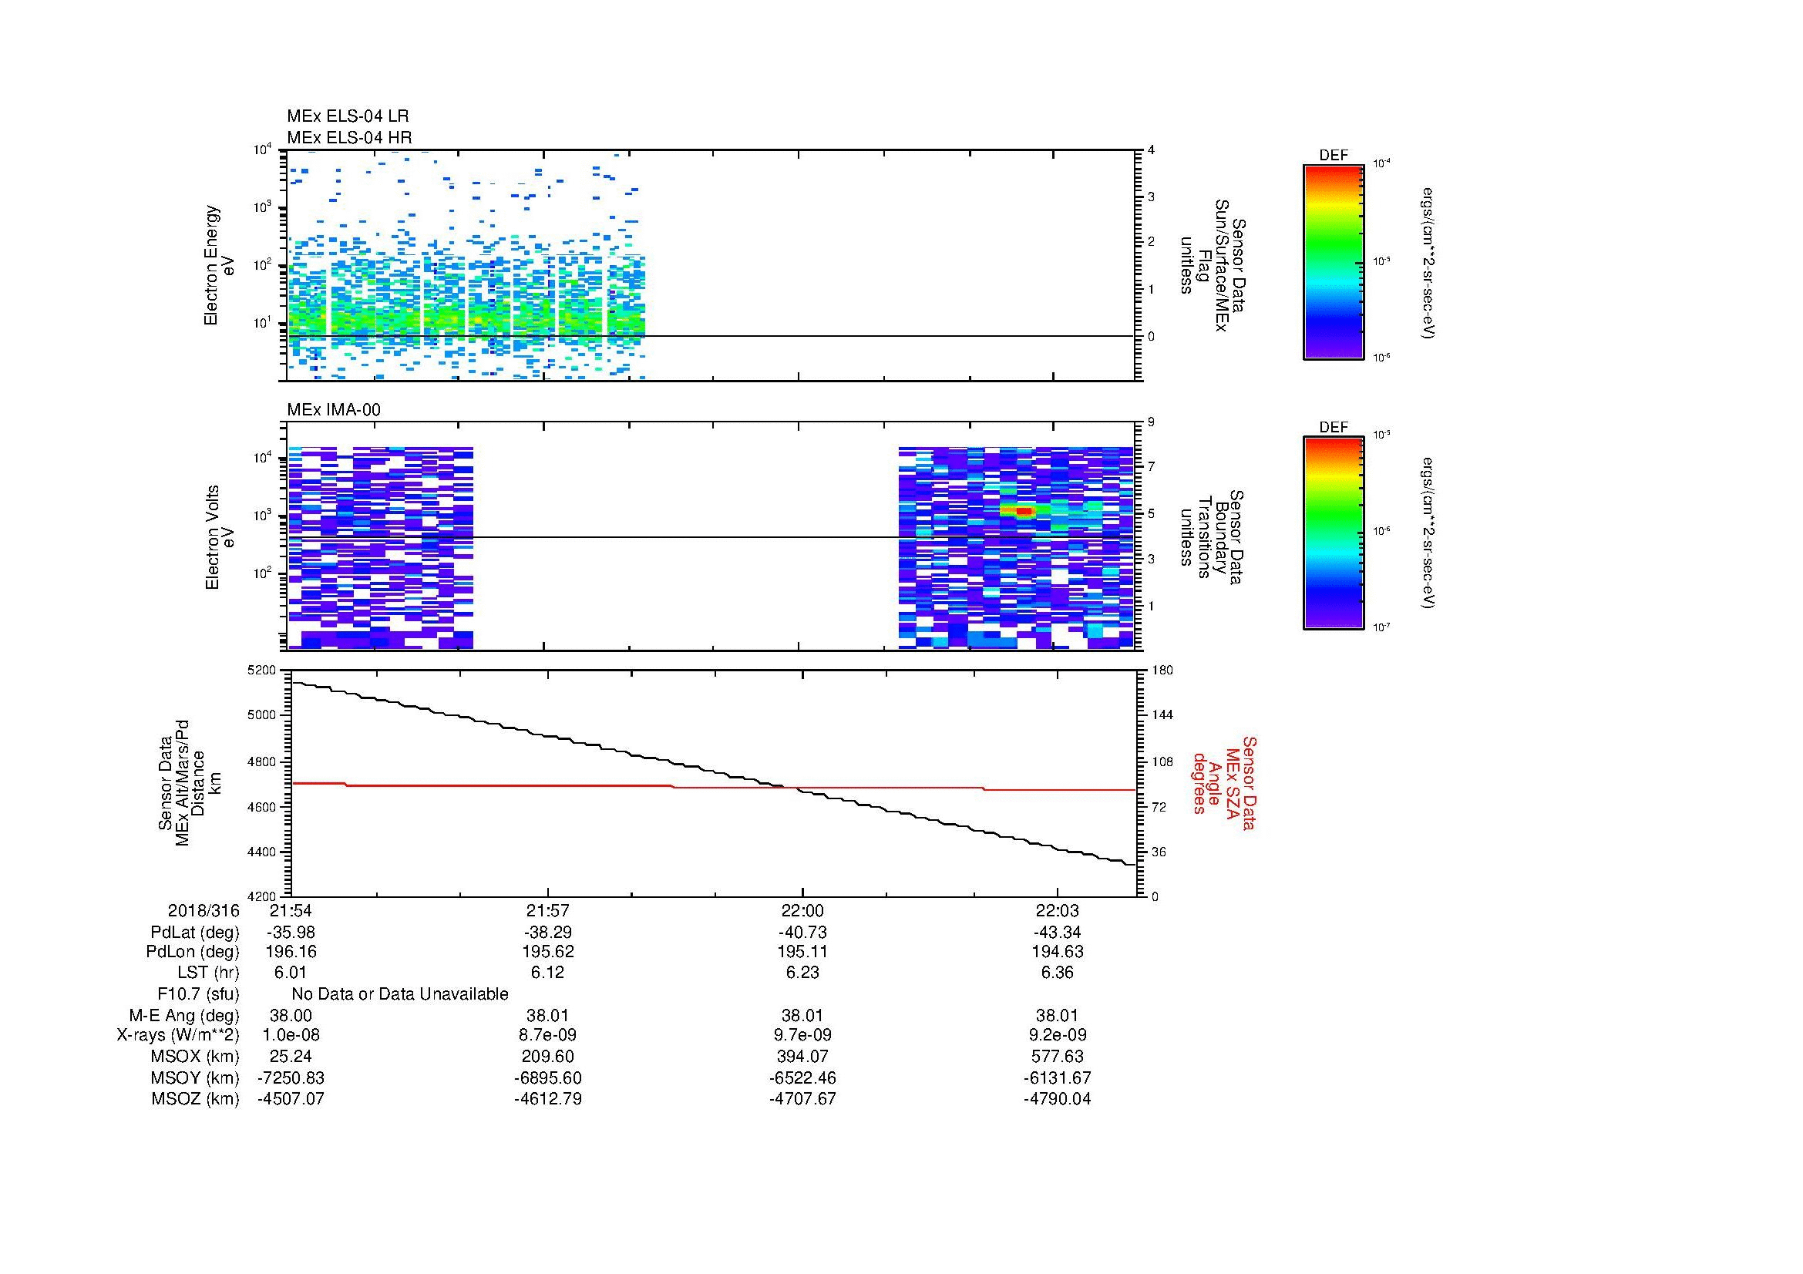Click the red MEx SZA angle line
The width and height of the screenshot is (1803, 1274).
(x=713, y=787)
